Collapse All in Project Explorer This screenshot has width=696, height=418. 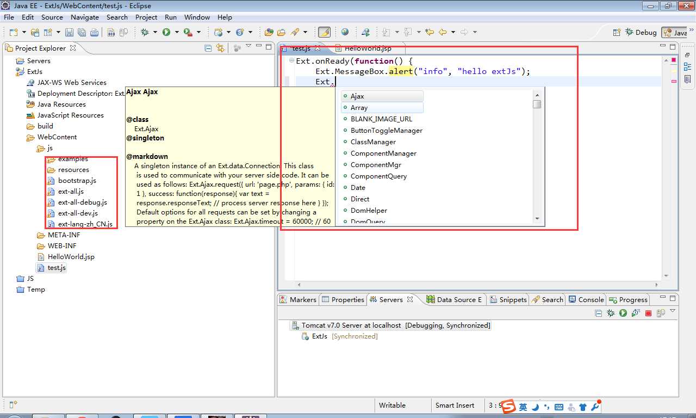coord(208,48)
